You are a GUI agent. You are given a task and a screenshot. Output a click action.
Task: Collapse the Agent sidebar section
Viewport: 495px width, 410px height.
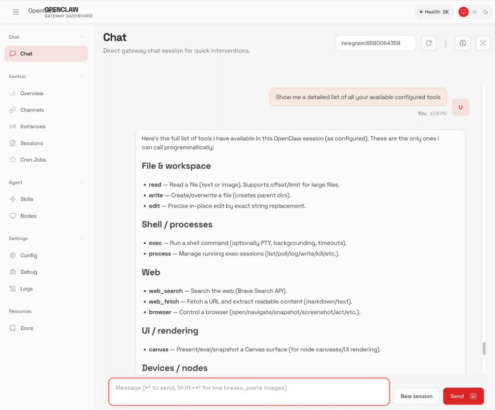(82, 183)
